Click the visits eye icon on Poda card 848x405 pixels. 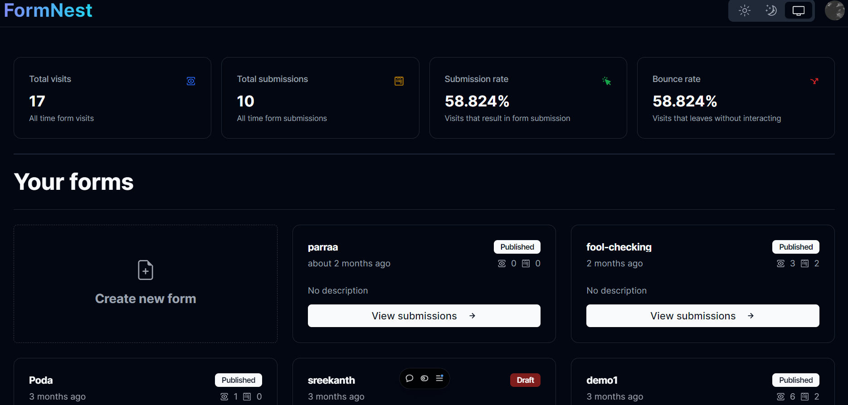224,397
